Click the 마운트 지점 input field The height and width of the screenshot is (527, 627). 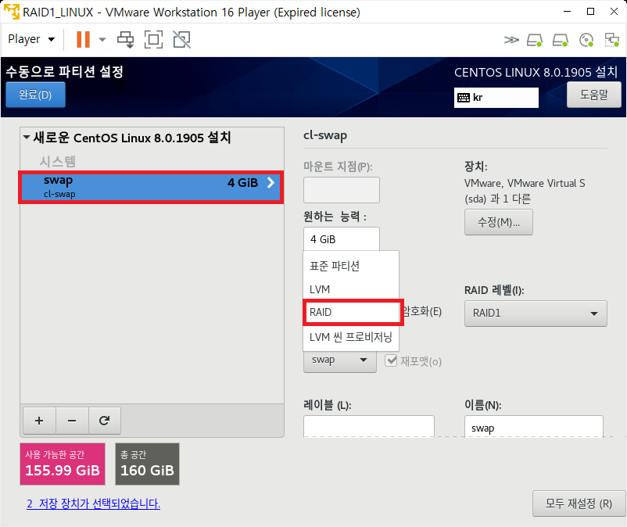pyautogui.click(x=342, y=190)
